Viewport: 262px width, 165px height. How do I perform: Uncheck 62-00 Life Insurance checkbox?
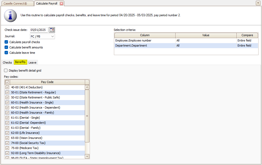7,133
